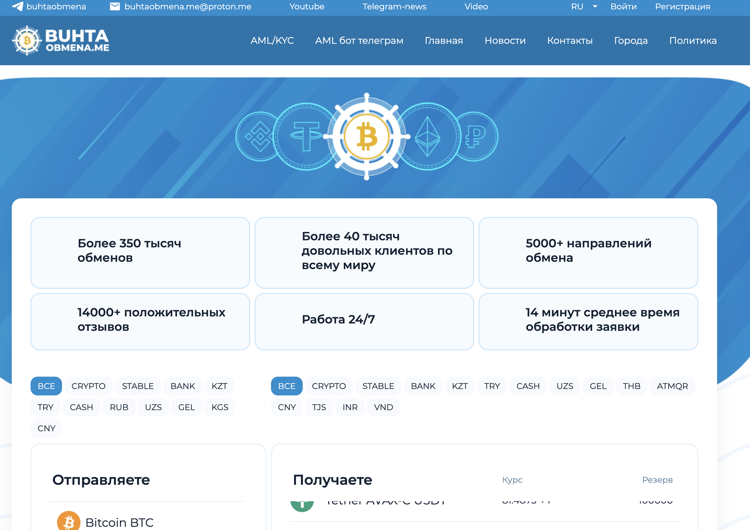
Task: Click the Войти login link
Action: pos(623,6)
